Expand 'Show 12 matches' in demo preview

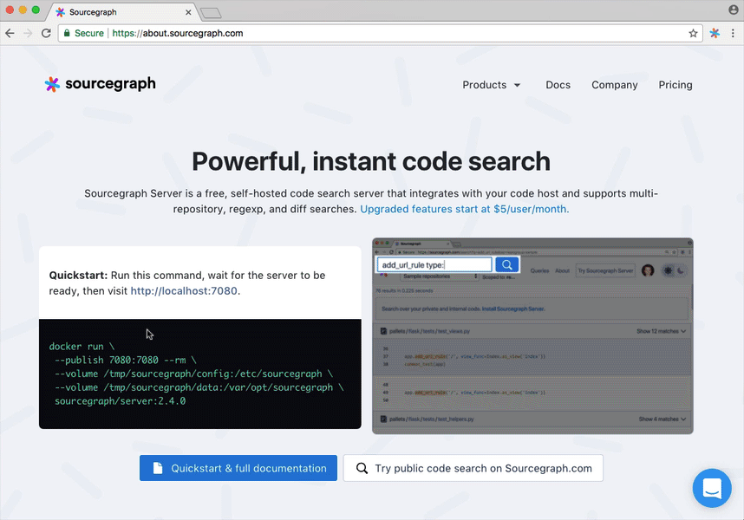[662, 331]
